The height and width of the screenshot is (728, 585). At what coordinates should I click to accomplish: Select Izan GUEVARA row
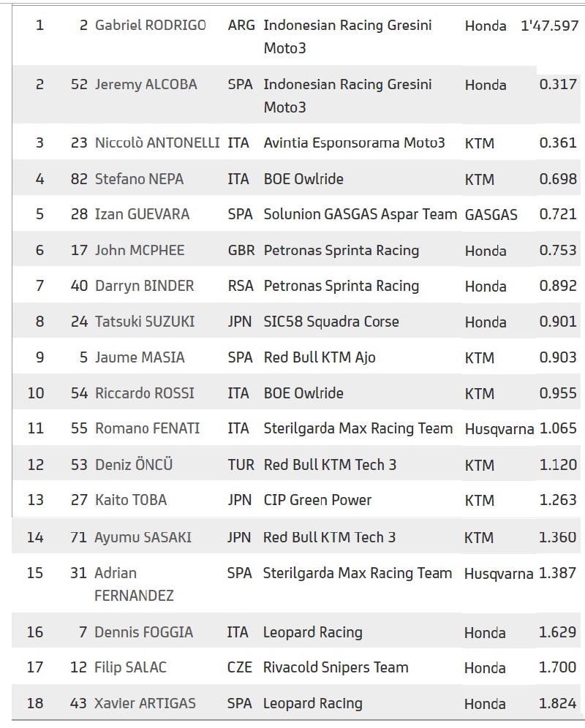tap(296, 214)
